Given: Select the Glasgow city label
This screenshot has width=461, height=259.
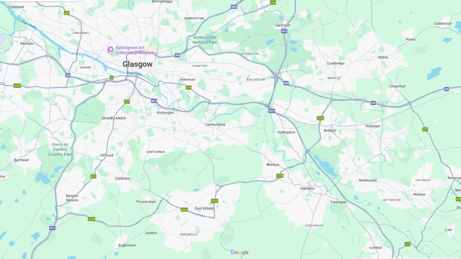Looking at the screenshot, I should pos(138,64).
